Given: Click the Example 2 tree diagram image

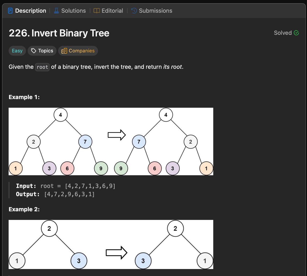Looking at the screenshot, I should coord(111,244).
